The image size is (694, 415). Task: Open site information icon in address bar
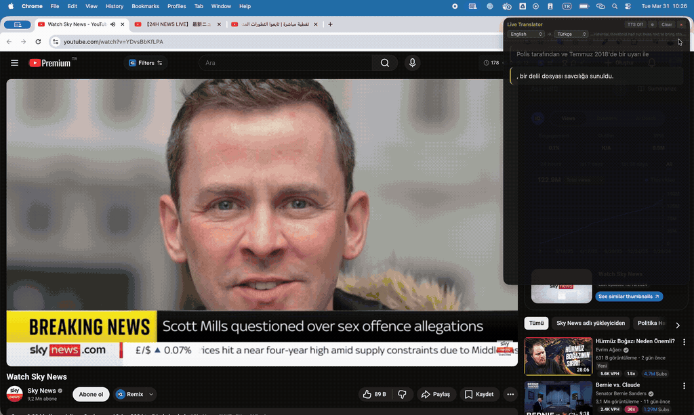coord(56,41)
